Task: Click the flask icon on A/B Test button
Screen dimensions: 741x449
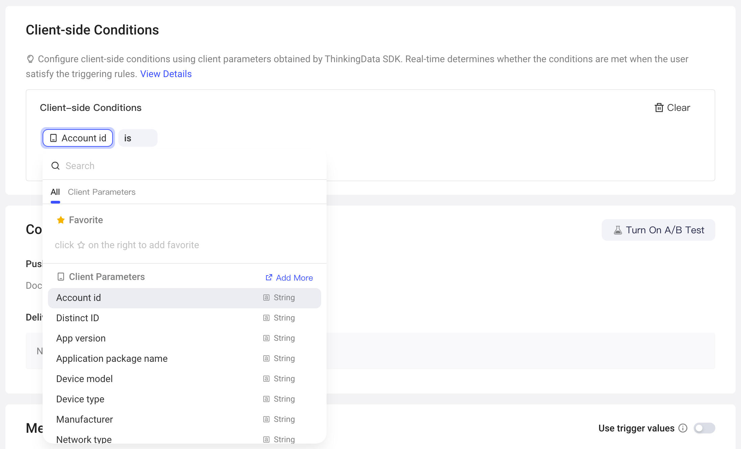Action: pos(618,230)
